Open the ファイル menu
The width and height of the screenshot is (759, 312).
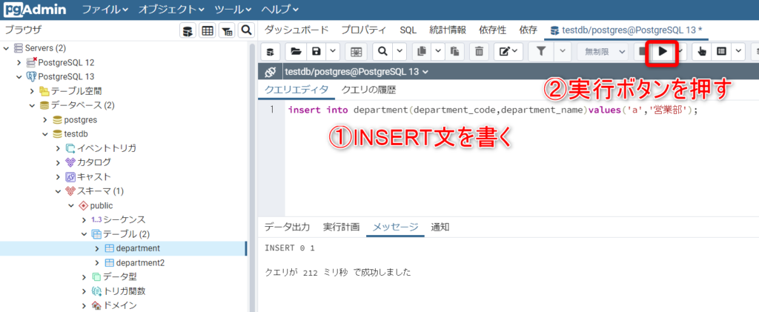click(105, 10)
